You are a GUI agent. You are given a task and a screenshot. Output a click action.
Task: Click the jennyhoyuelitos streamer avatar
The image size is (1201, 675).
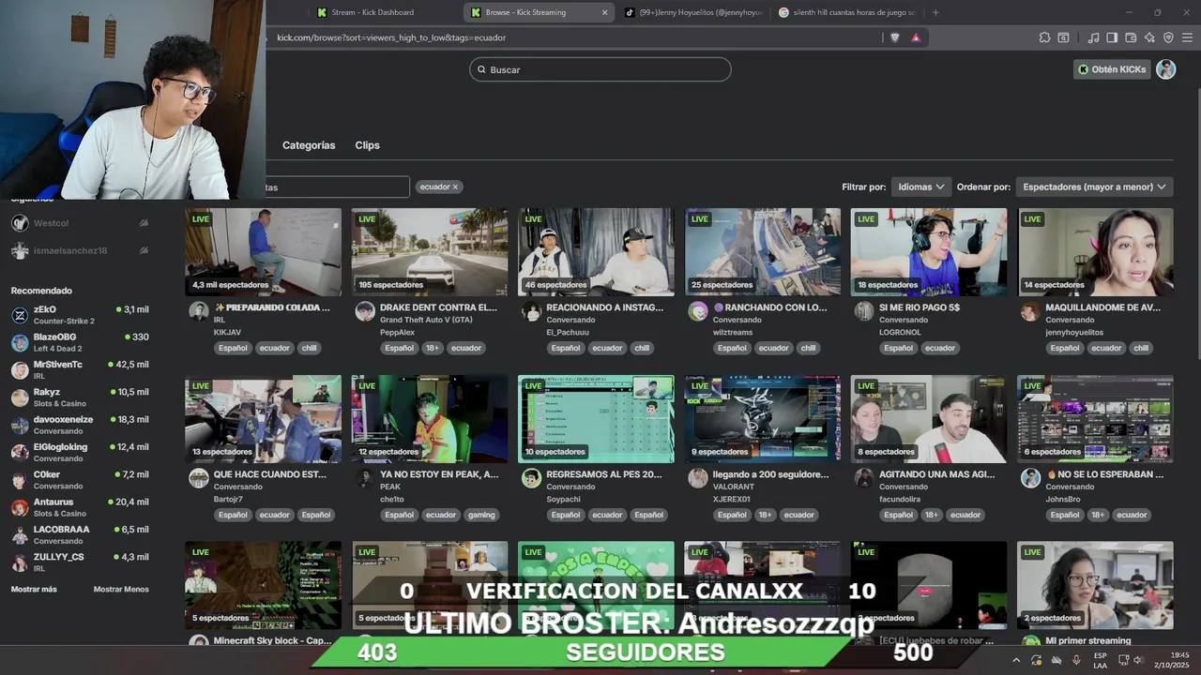1030,311
